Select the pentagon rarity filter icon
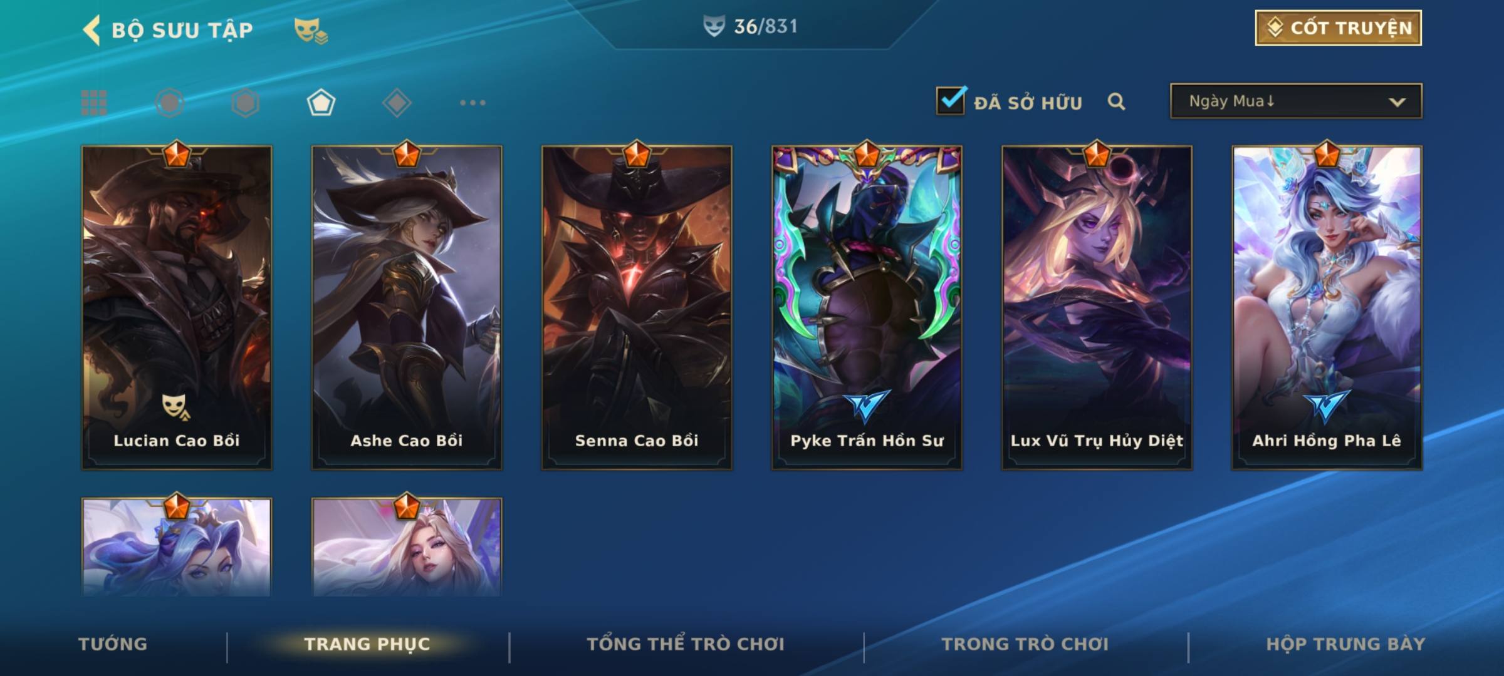Screen dimensions: 1504x676 pos(321,103)
